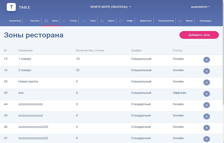
Task: Open the Типы tab
Action: (93, 21)
